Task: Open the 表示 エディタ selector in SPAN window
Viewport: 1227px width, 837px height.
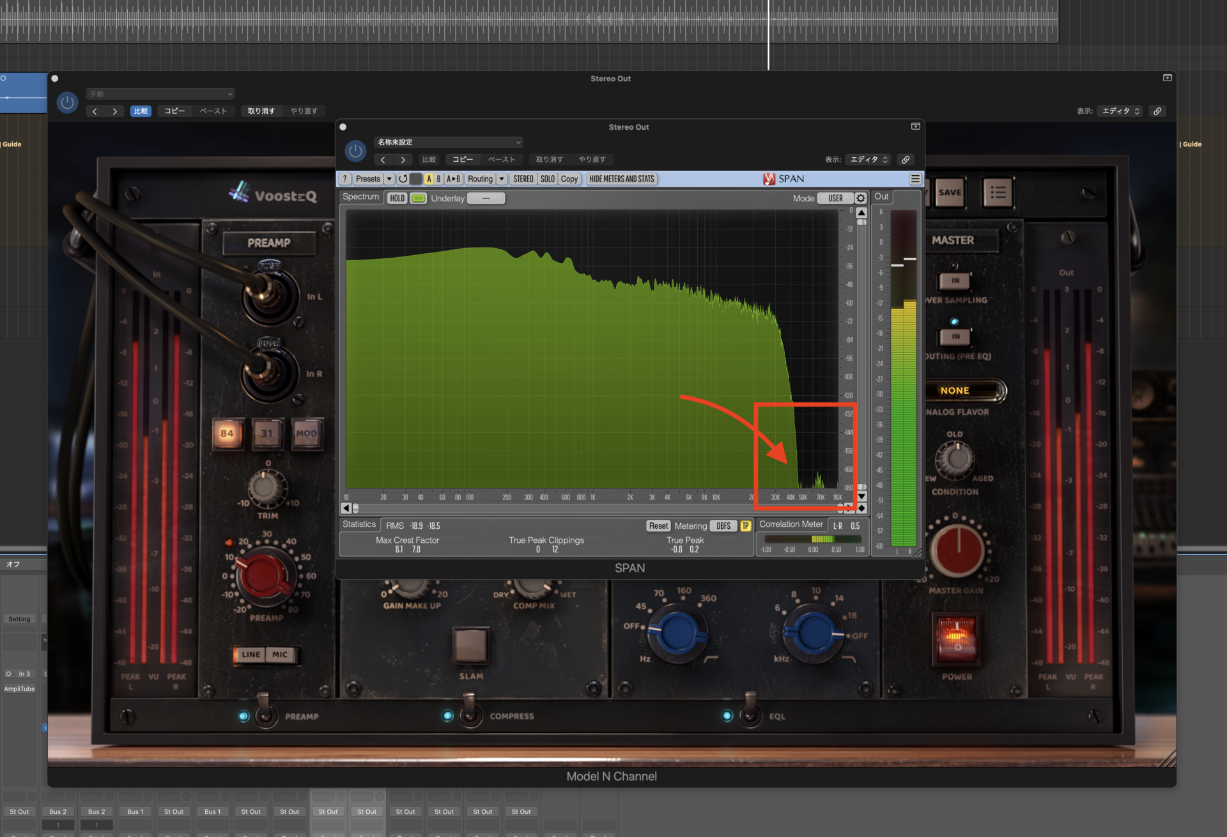Action: pyautogui.click(x=868, y=160)
